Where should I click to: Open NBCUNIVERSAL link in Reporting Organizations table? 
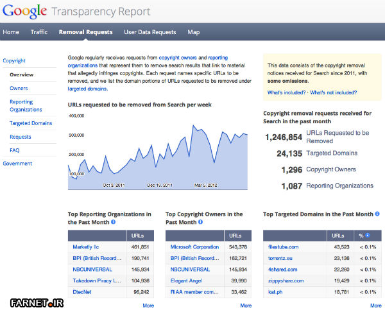point(92,270)
